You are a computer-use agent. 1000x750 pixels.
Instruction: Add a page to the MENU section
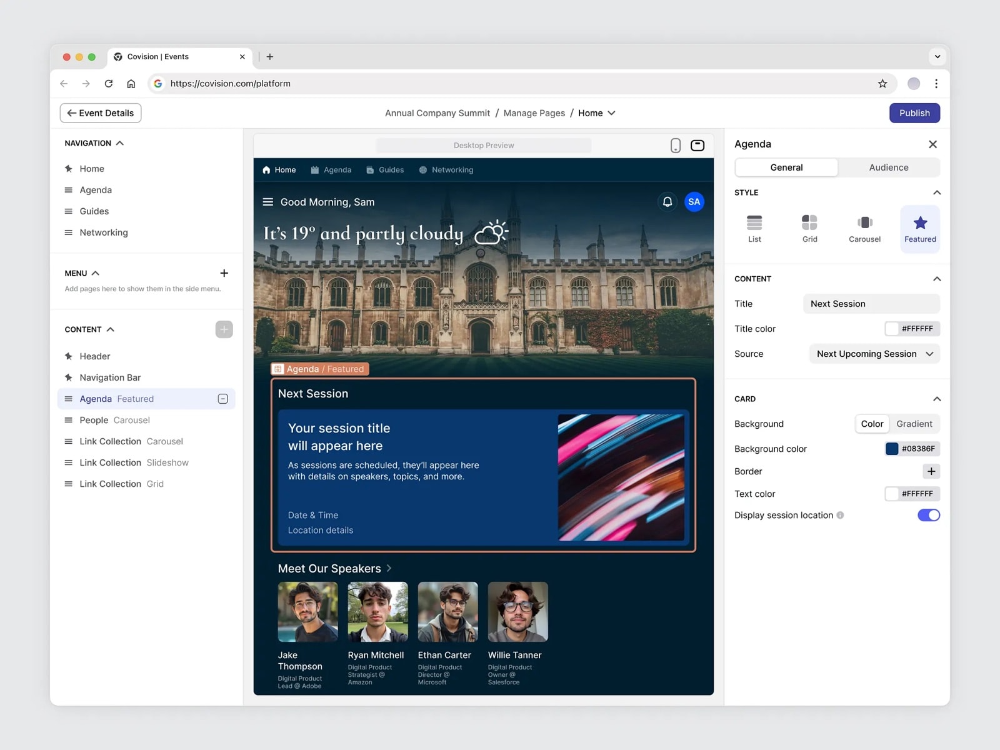tap(224, 273)
